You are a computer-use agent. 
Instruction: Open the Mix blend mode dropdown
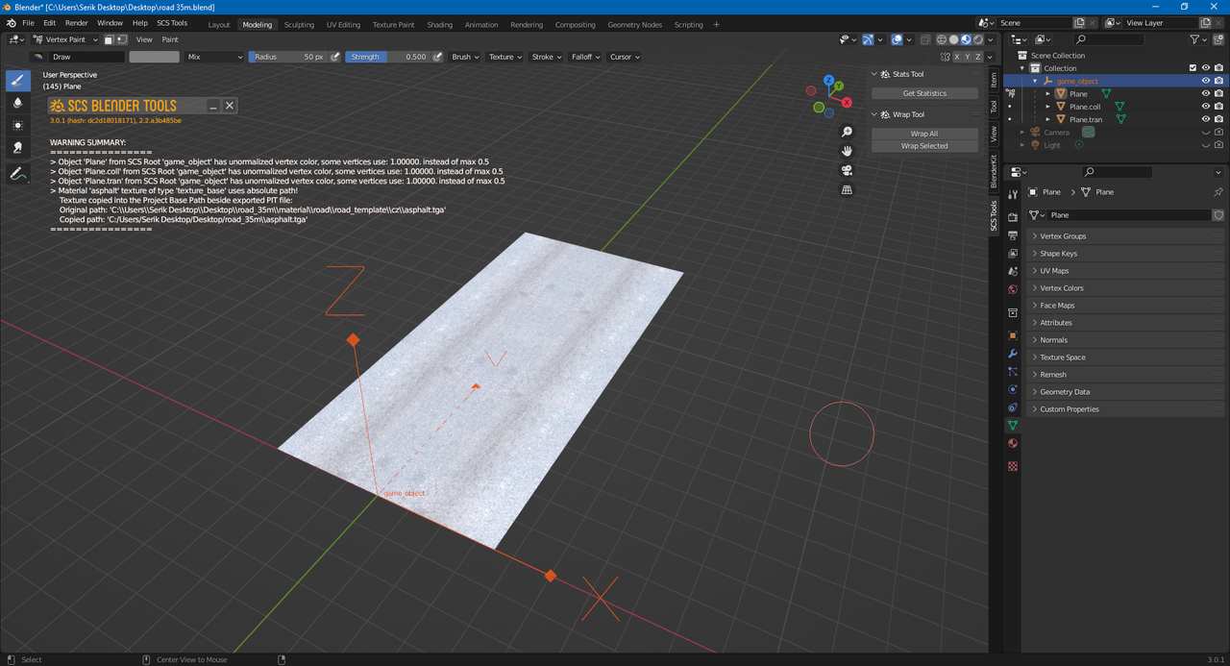pyautogui.click(x=215, y=57)
